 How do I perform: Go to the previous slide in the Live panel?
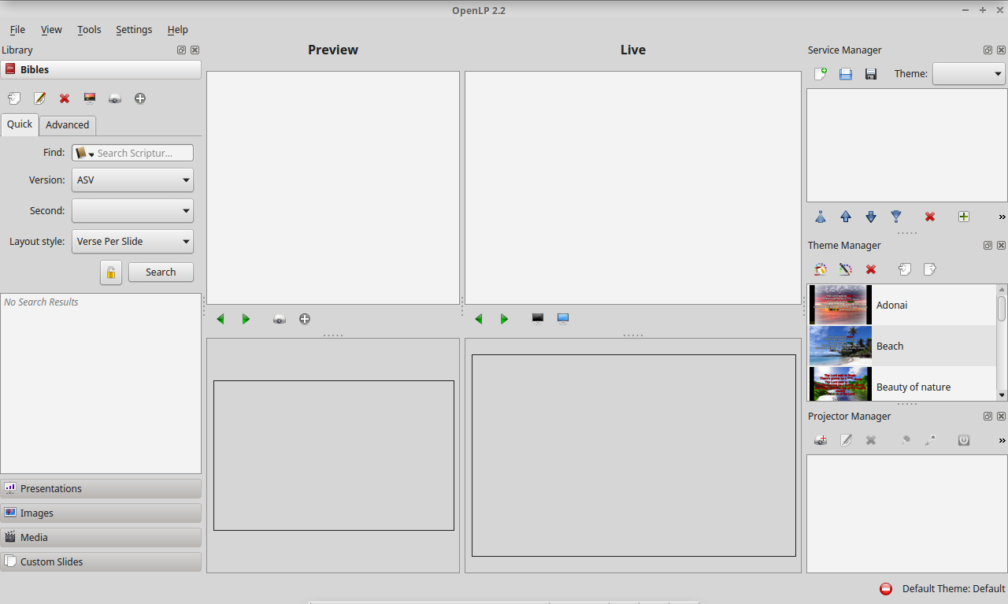coord(479,319)
